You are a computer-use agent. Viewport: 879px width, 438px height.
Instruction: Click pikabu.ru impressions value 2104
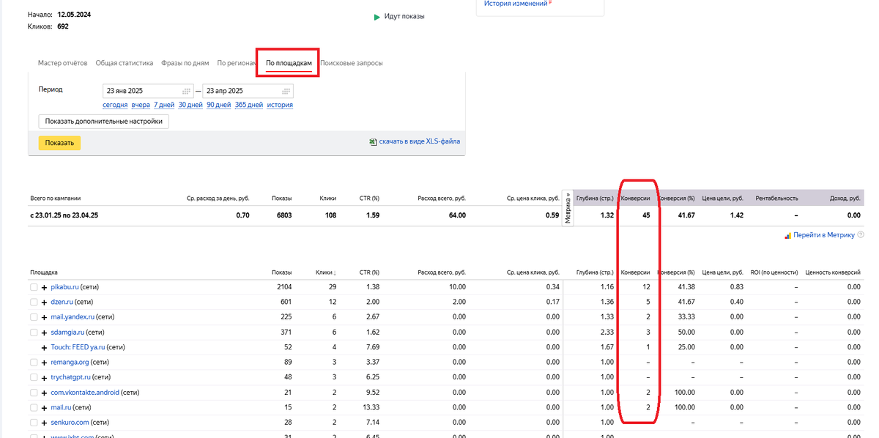[284, 287]
